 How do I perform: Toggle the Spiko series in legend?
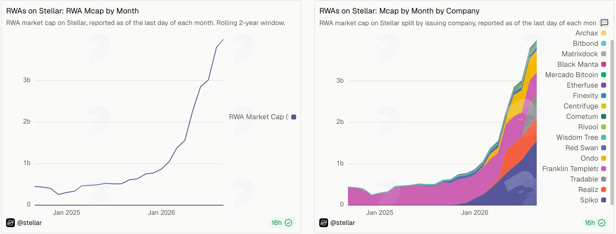point(593,200)
